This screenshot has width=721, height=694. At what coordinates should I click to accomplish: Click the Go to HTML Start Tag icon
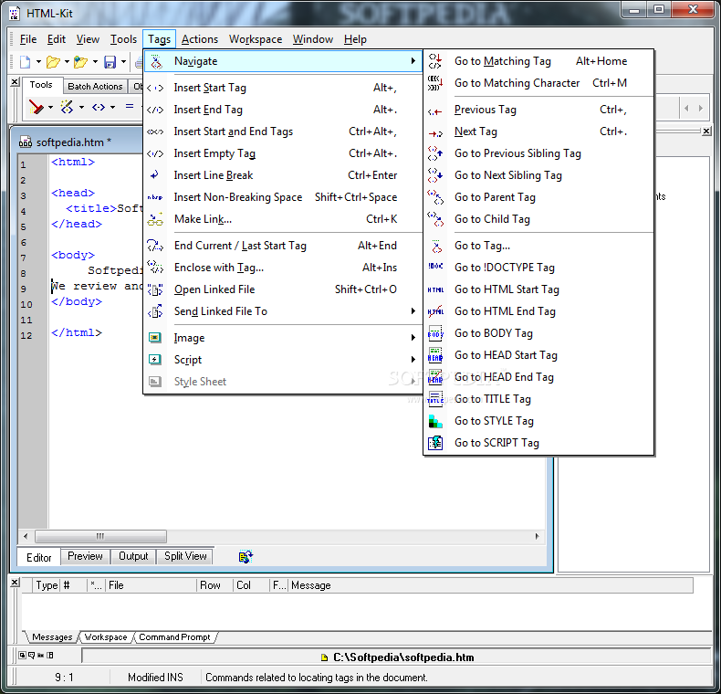(x=435, y=289)
